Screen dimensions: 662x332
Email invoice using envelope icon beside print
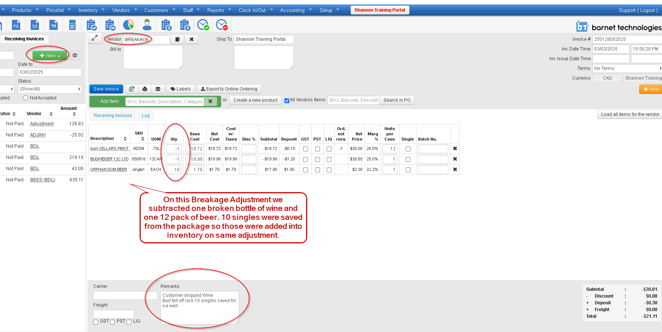158,89
